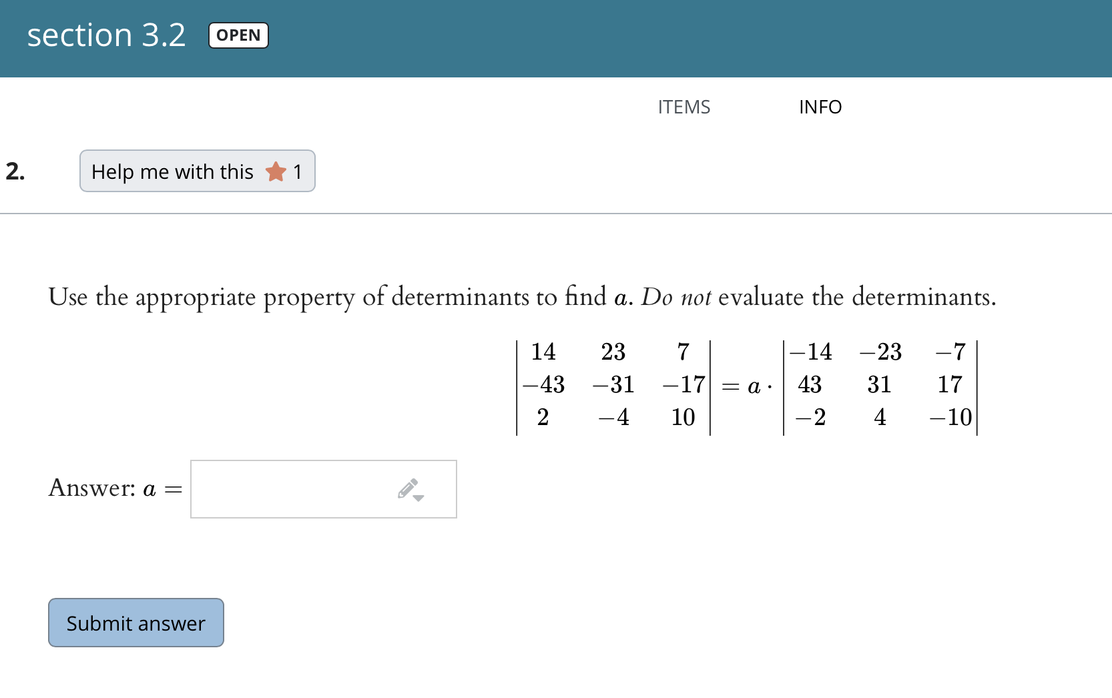This screenshot has height=698, width=1112.
Task: Click the teal header bar
Action: click(556, 39)
